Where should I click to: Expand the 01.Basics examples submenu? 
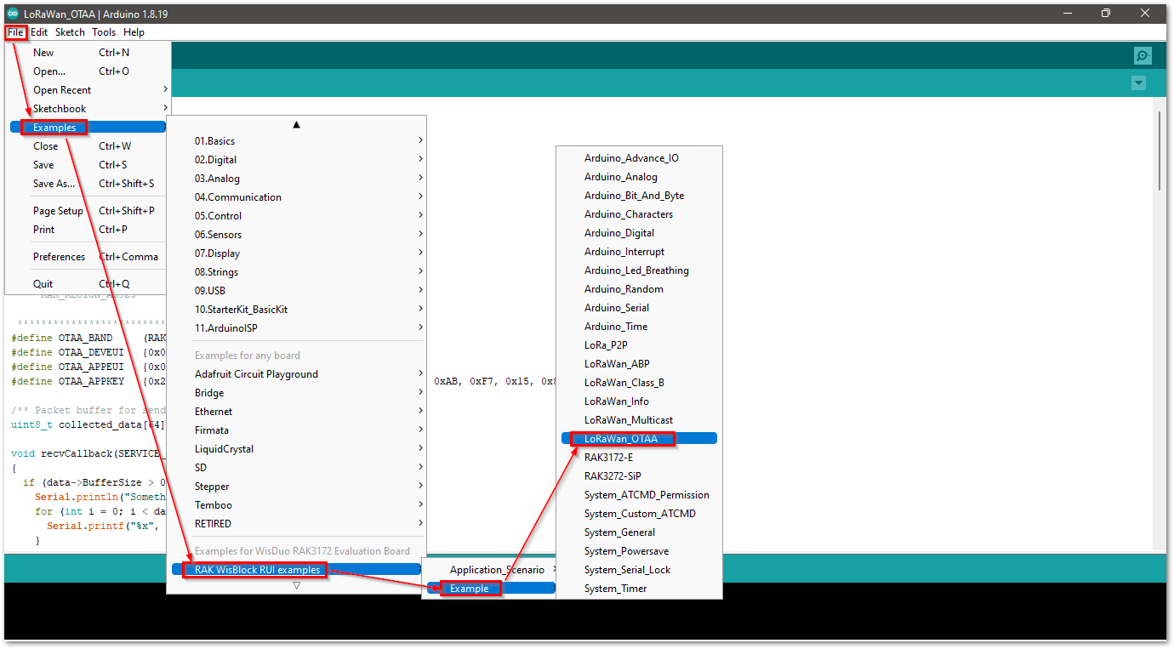[x=296, y=141]
